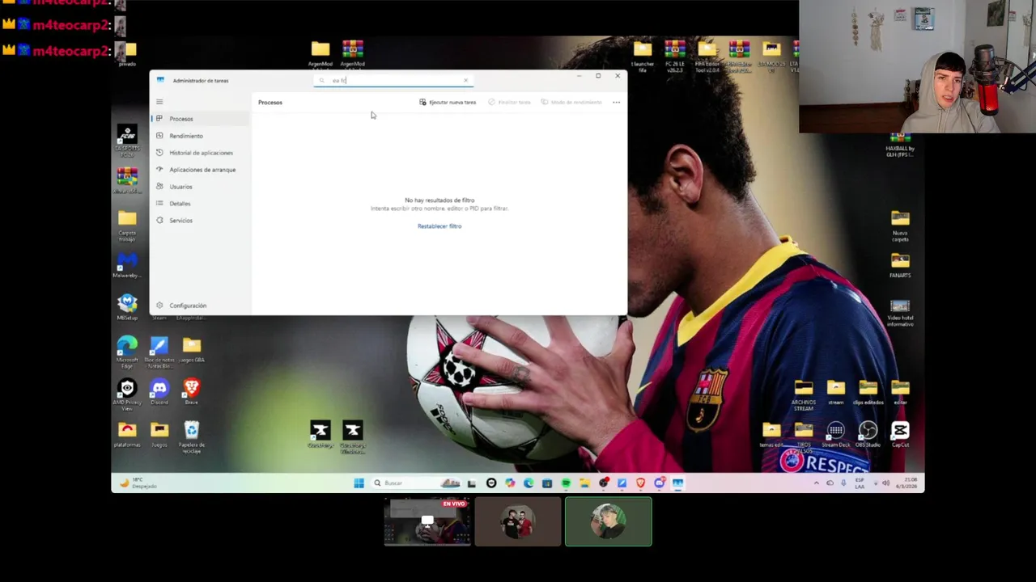Select the two-person avatar thumbnail

point(518,521)
